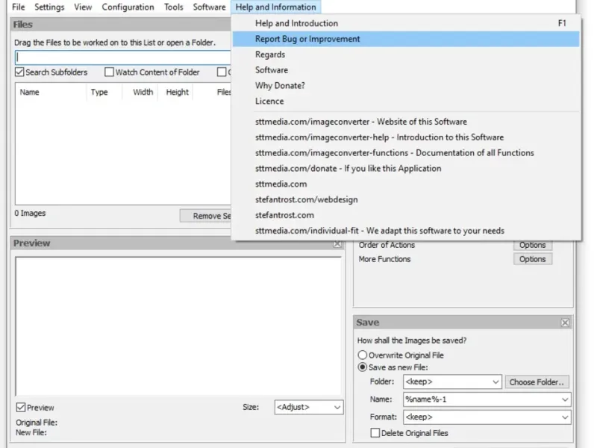Open the View menu
Image resolution: width=597 pixels, height=448 pixels.
[x=83, y=7]
